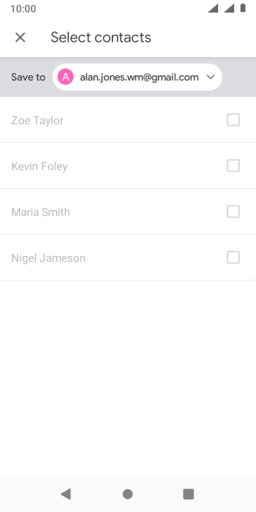The image size is (256, 512).
Task: Tap the Android back navigation button
Action: pos(66,494)
